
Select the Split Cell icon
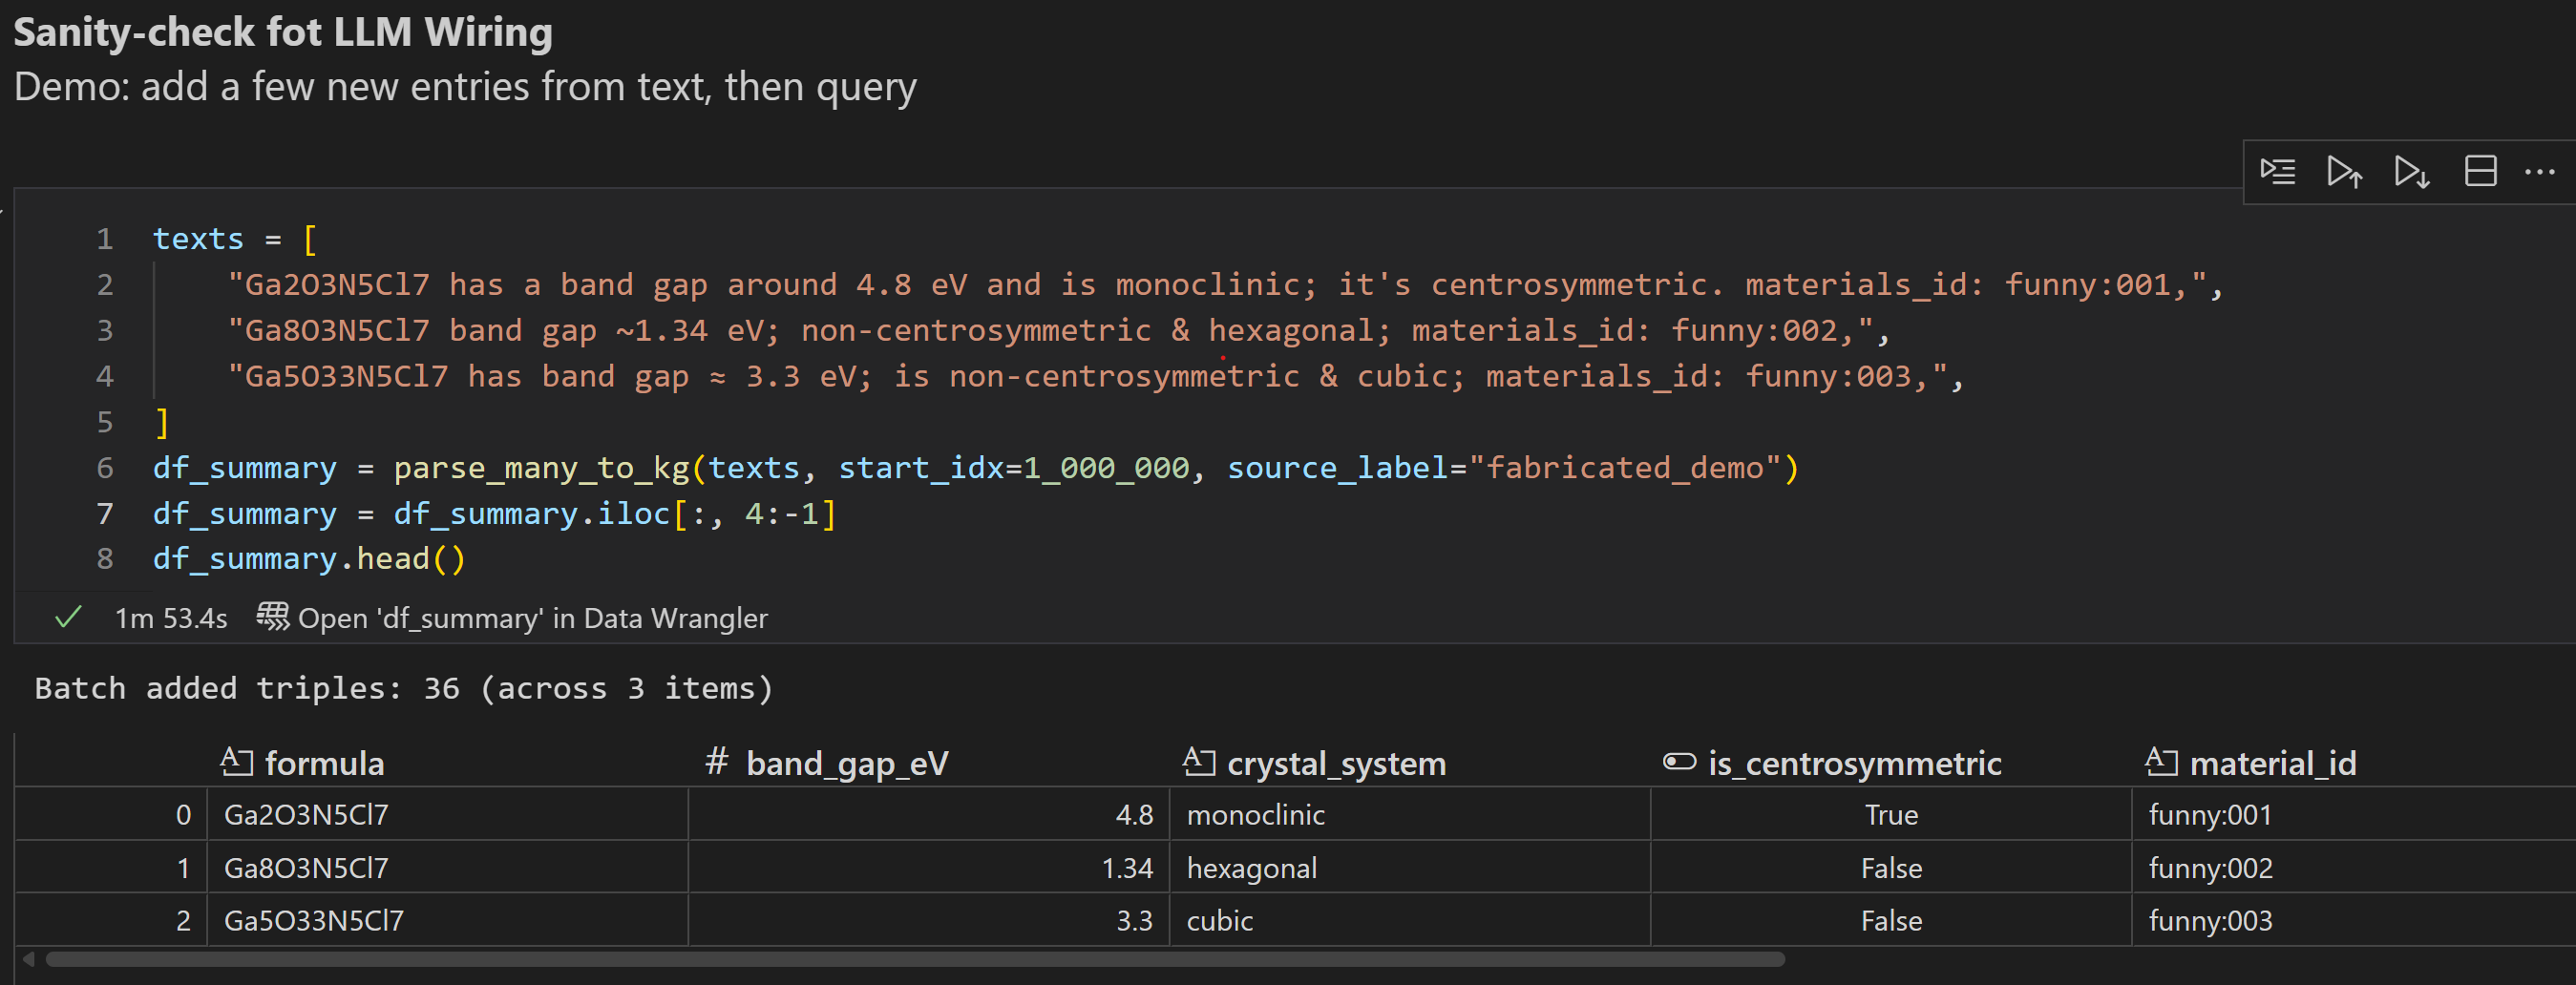[x=2480, y=171]
